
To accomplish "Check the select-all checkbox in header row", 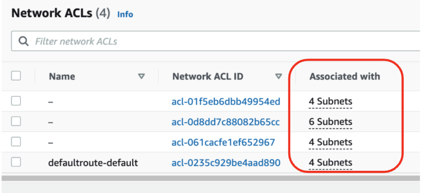I will pyautogui.click(x=16, y=76).
